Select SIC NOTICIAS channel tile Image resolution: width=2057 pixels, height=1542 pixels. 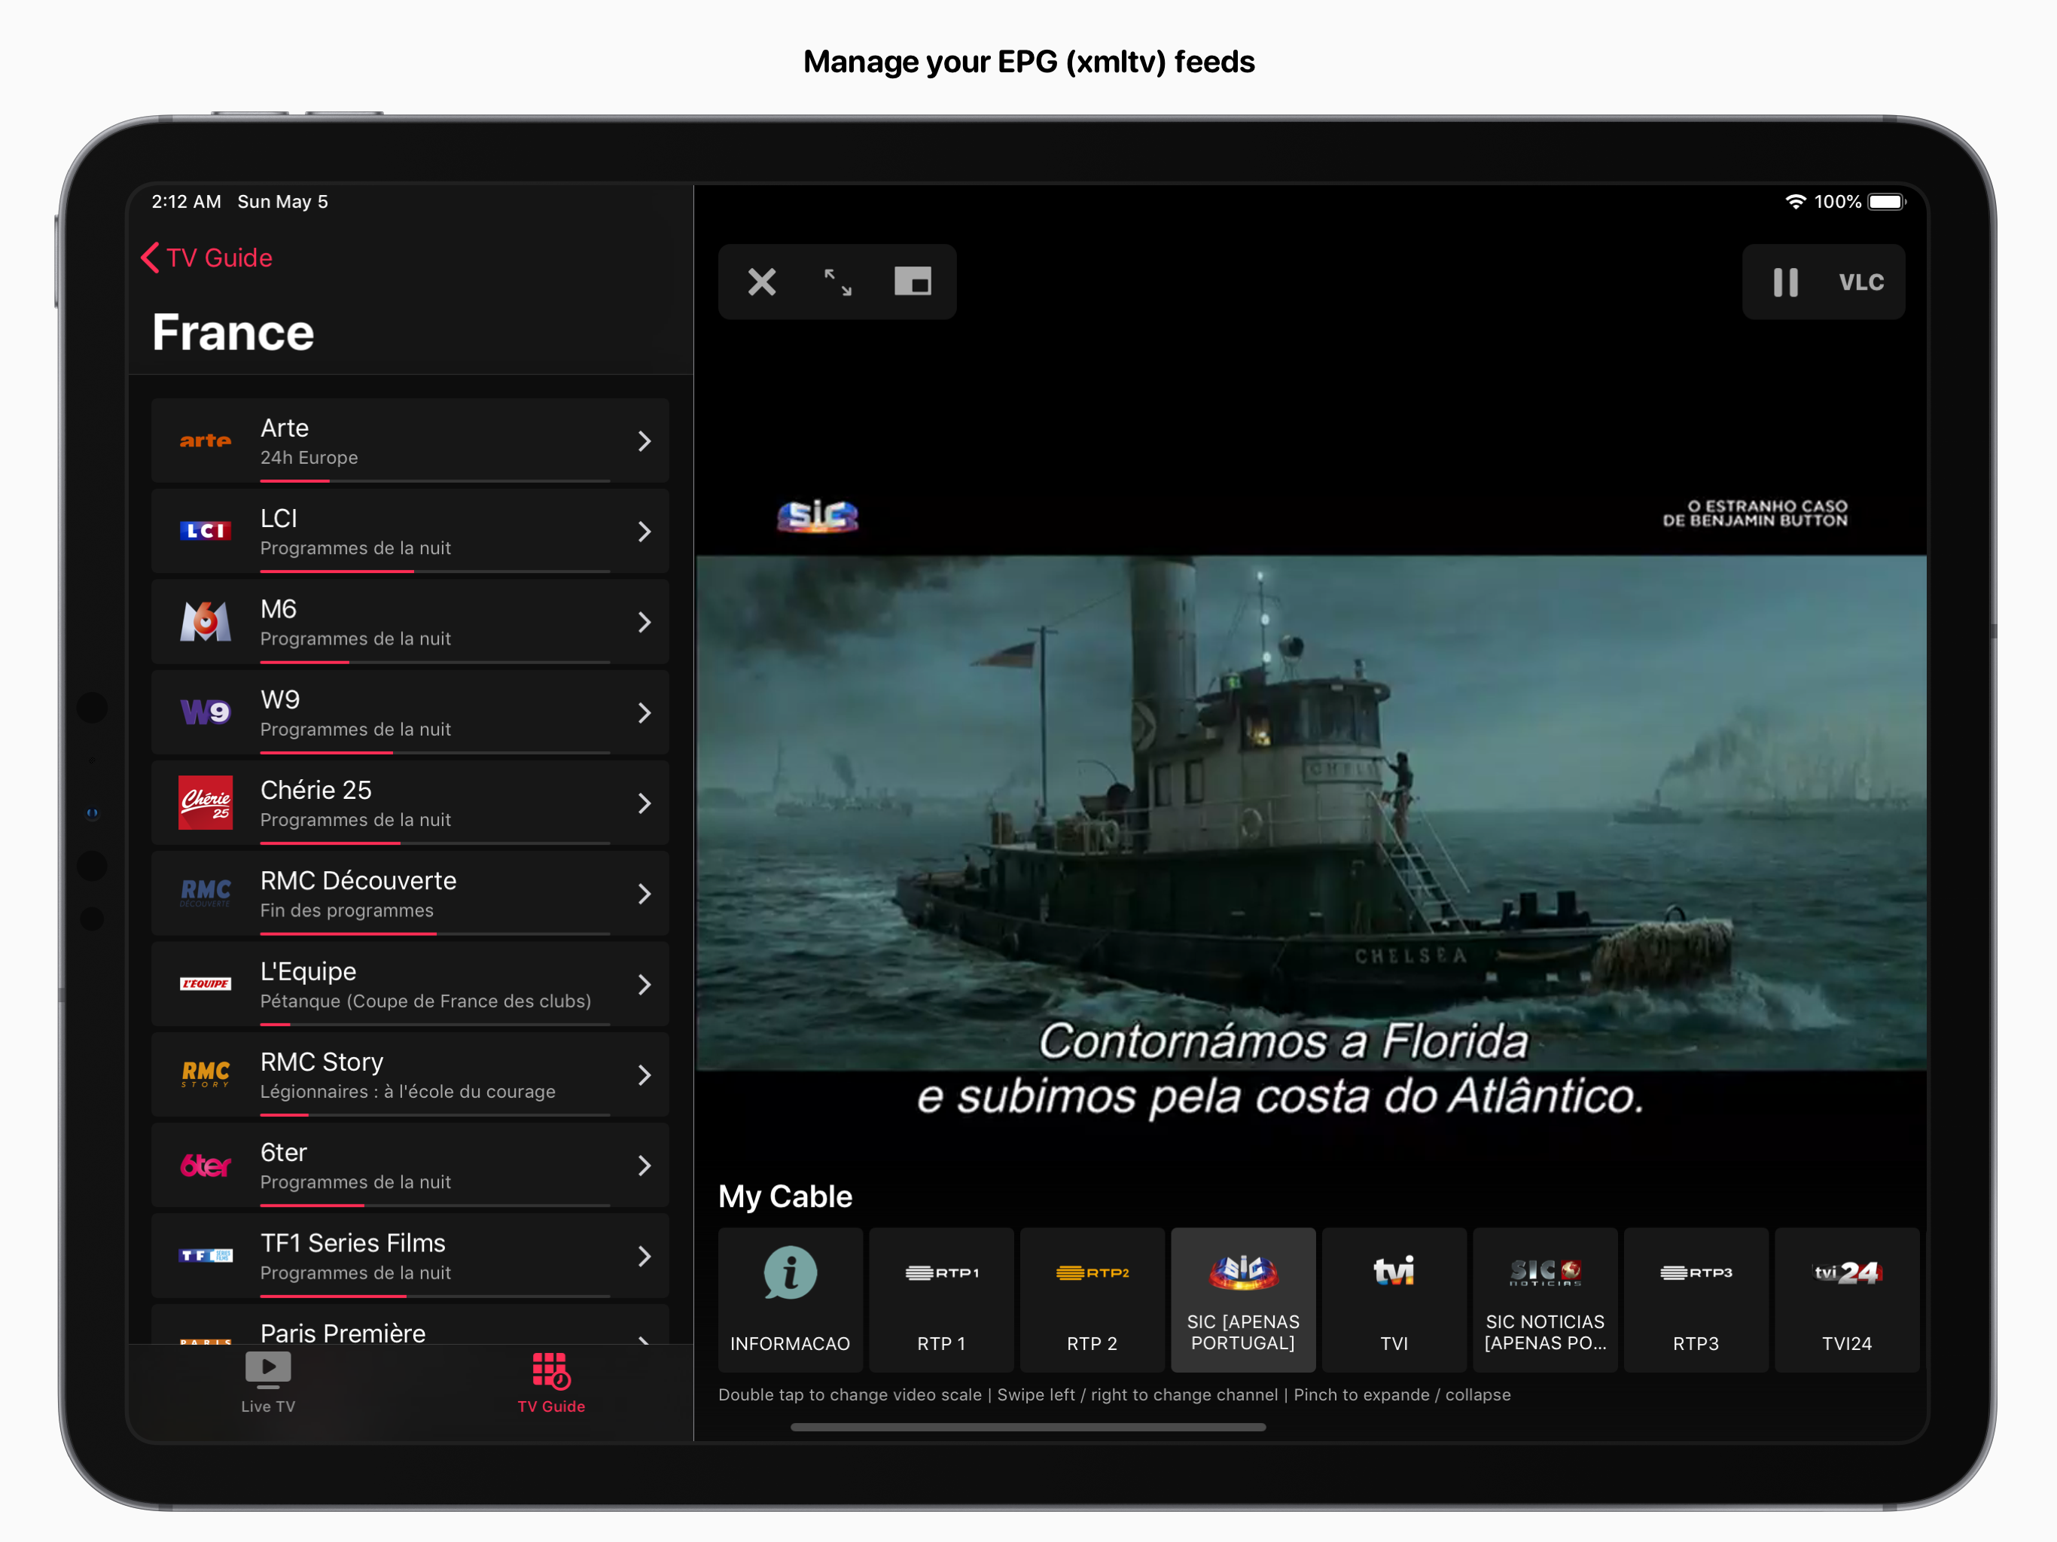coord(1544,1300)
